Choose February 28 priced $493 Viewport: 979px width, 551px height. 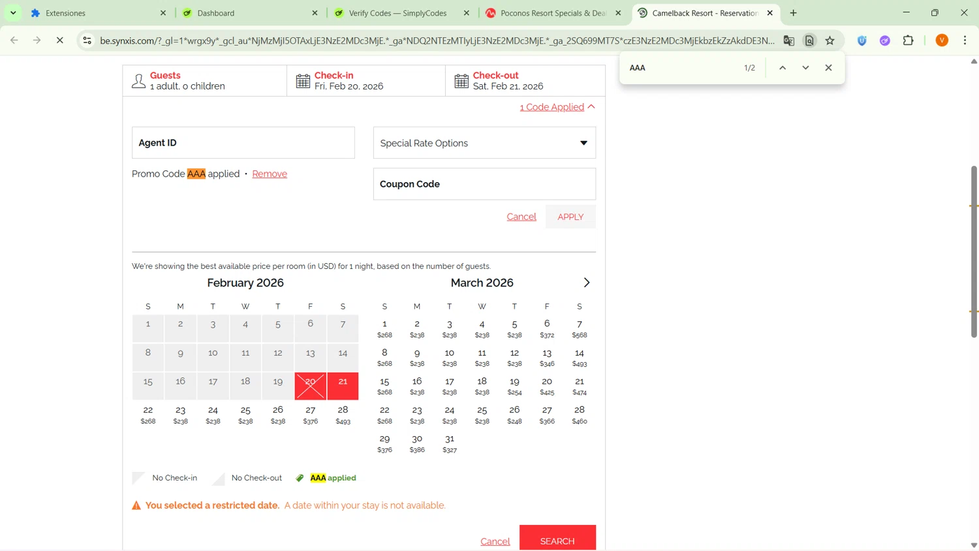[343, 415]
